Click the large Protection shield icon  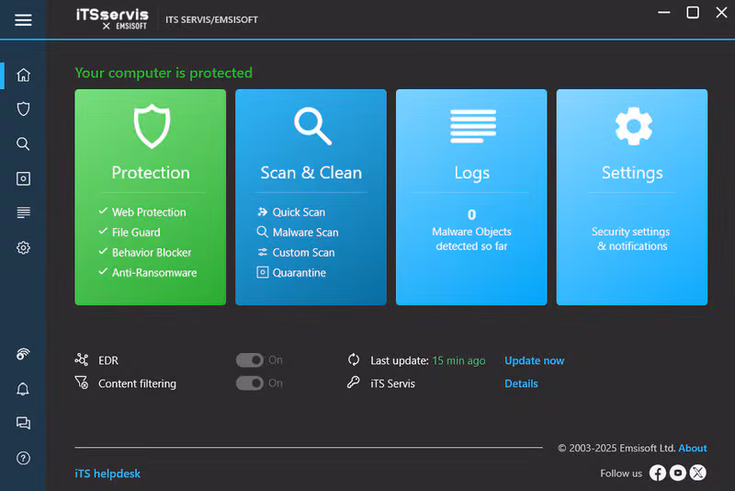coord(151,126)
